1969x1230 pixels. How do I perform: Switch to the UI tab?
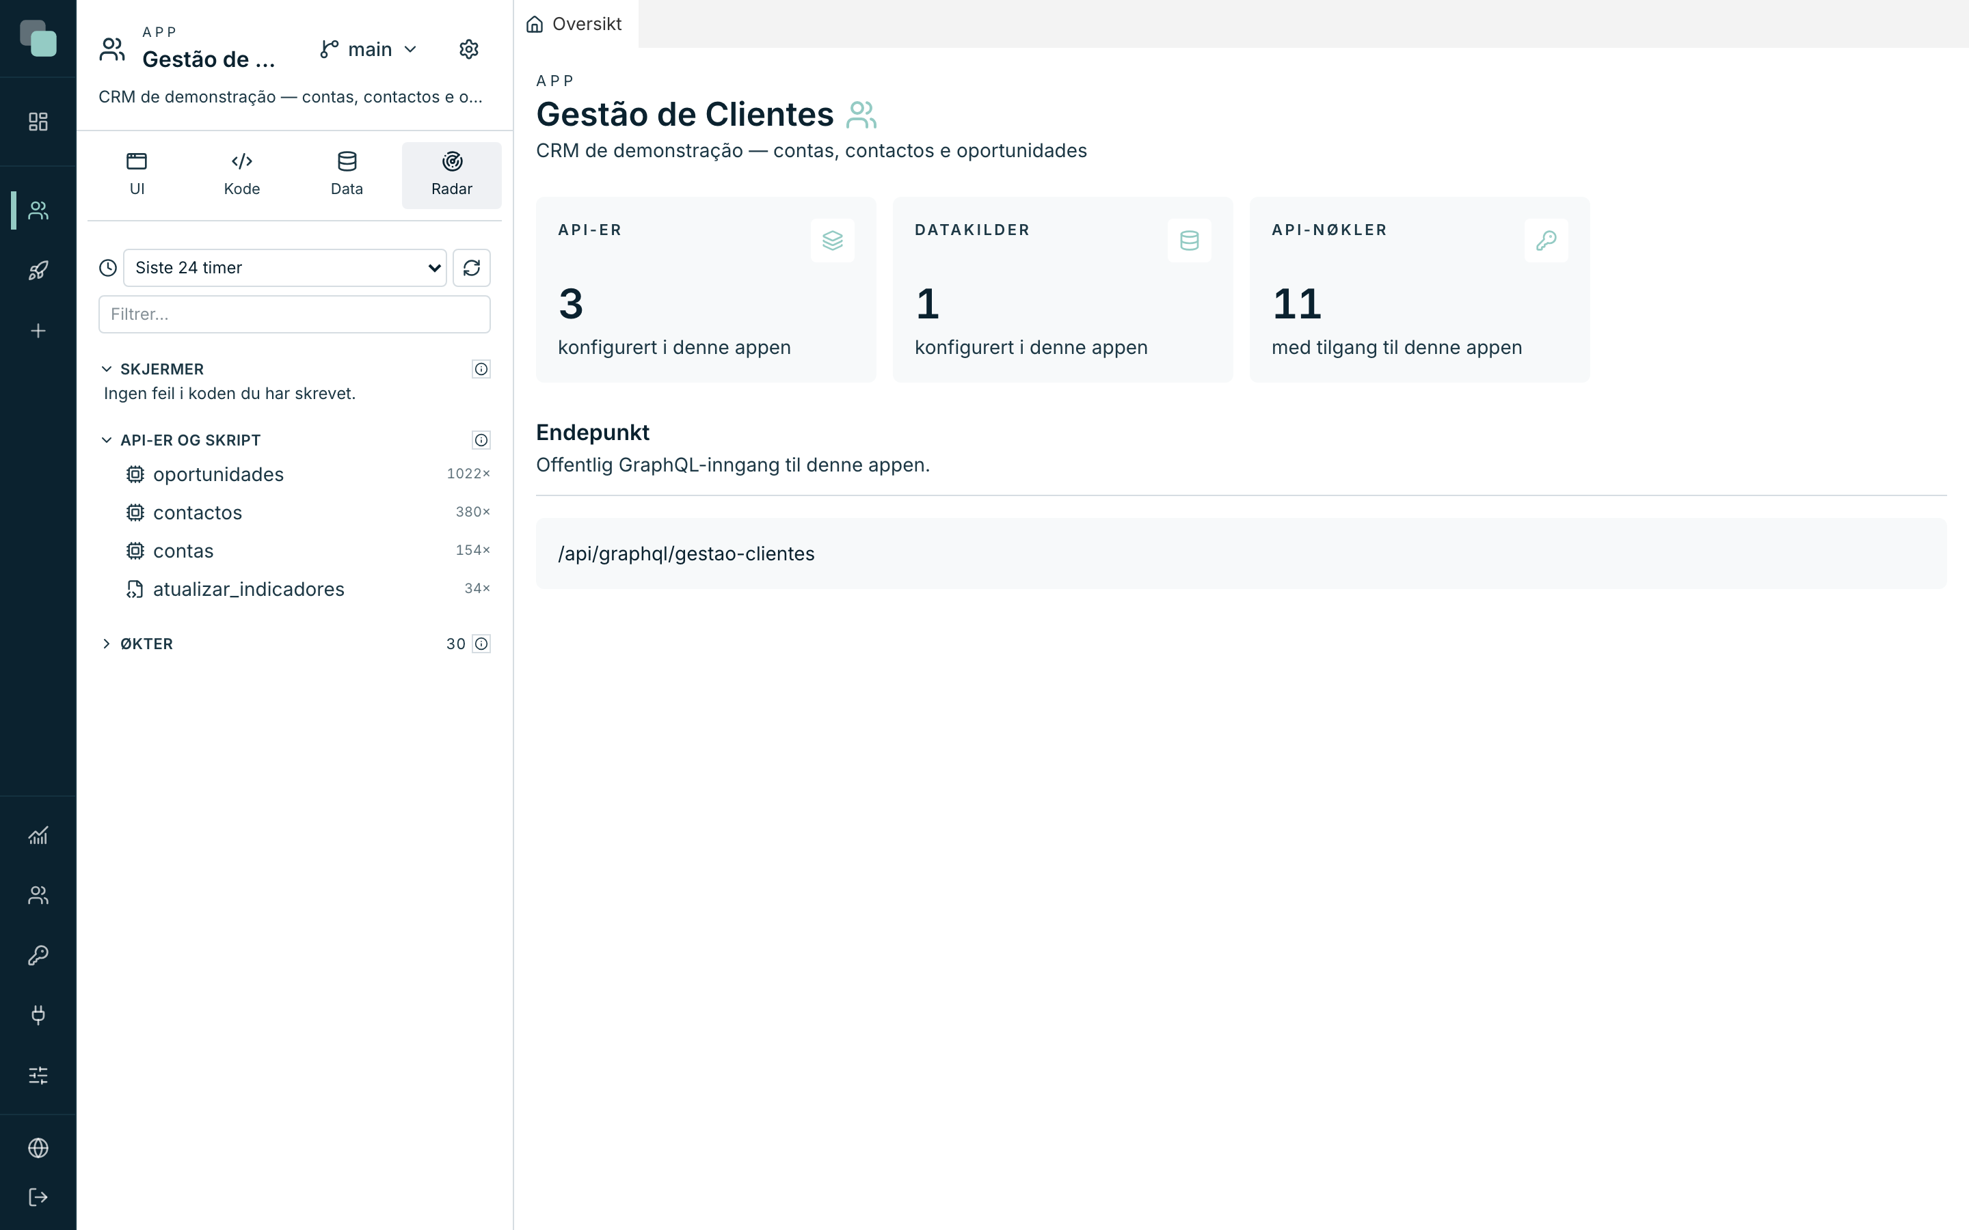(x=137, y=175)
